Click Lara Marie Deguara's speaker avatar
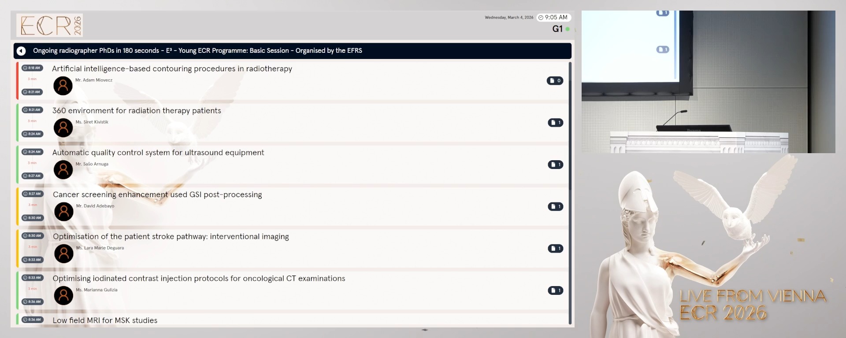 (63, 253)
